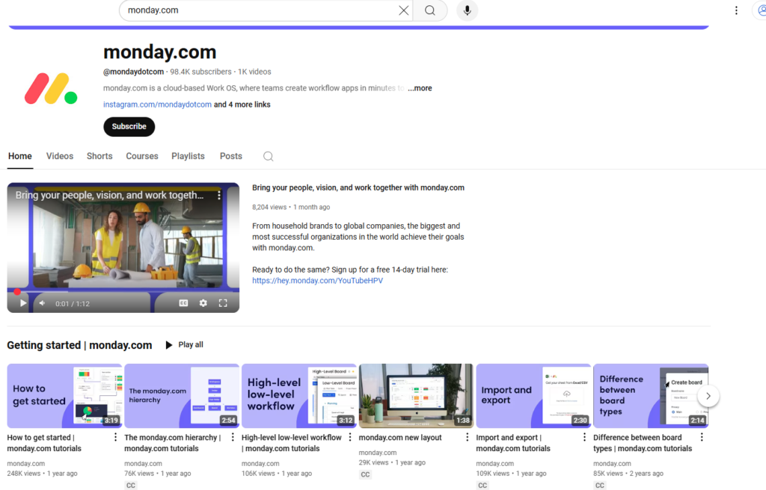Open featured video settings gear
This screenshot has width=766, height=490.
pos(203,303)
